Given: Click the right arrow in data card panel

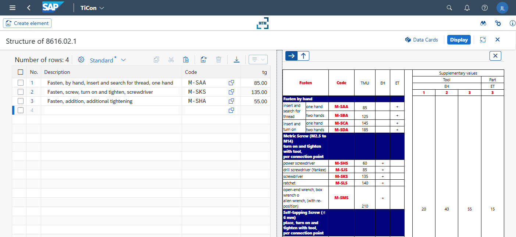Looking at the screenshot, I should (x=291, y=56).
